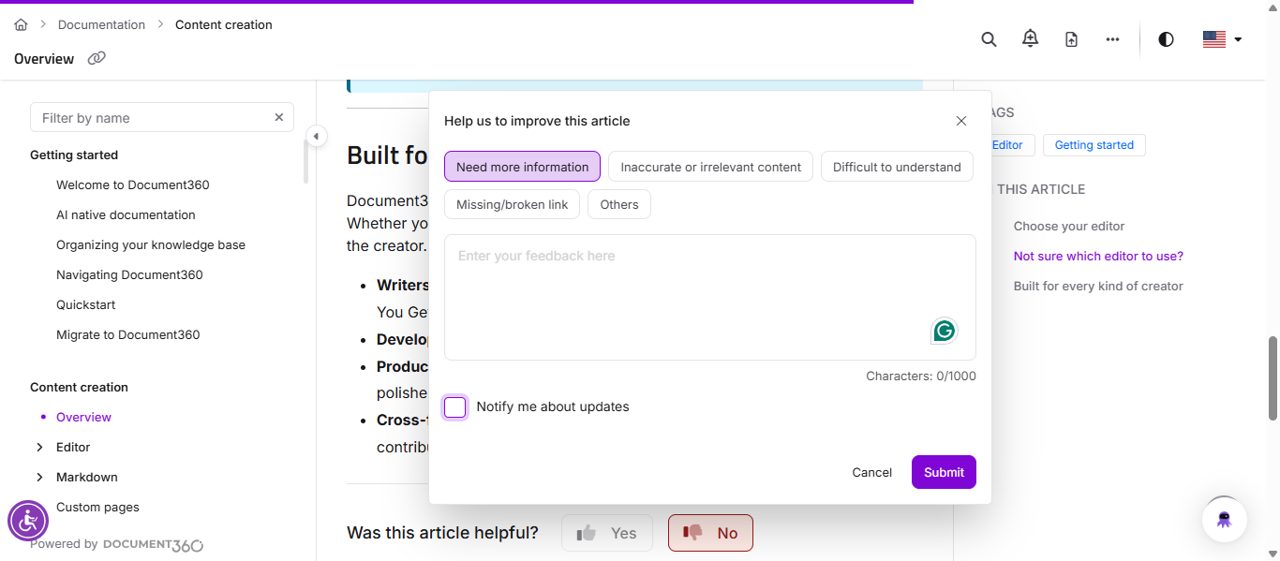This screenshot has height=561, width=1280.
Task: Collapse the left sidebar arrow
Action: (317, 136)
